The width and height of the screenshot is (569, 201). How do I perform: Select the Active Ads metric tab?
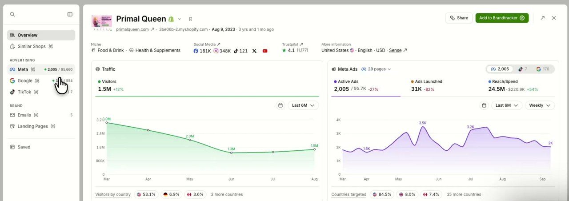pos(366,86)
